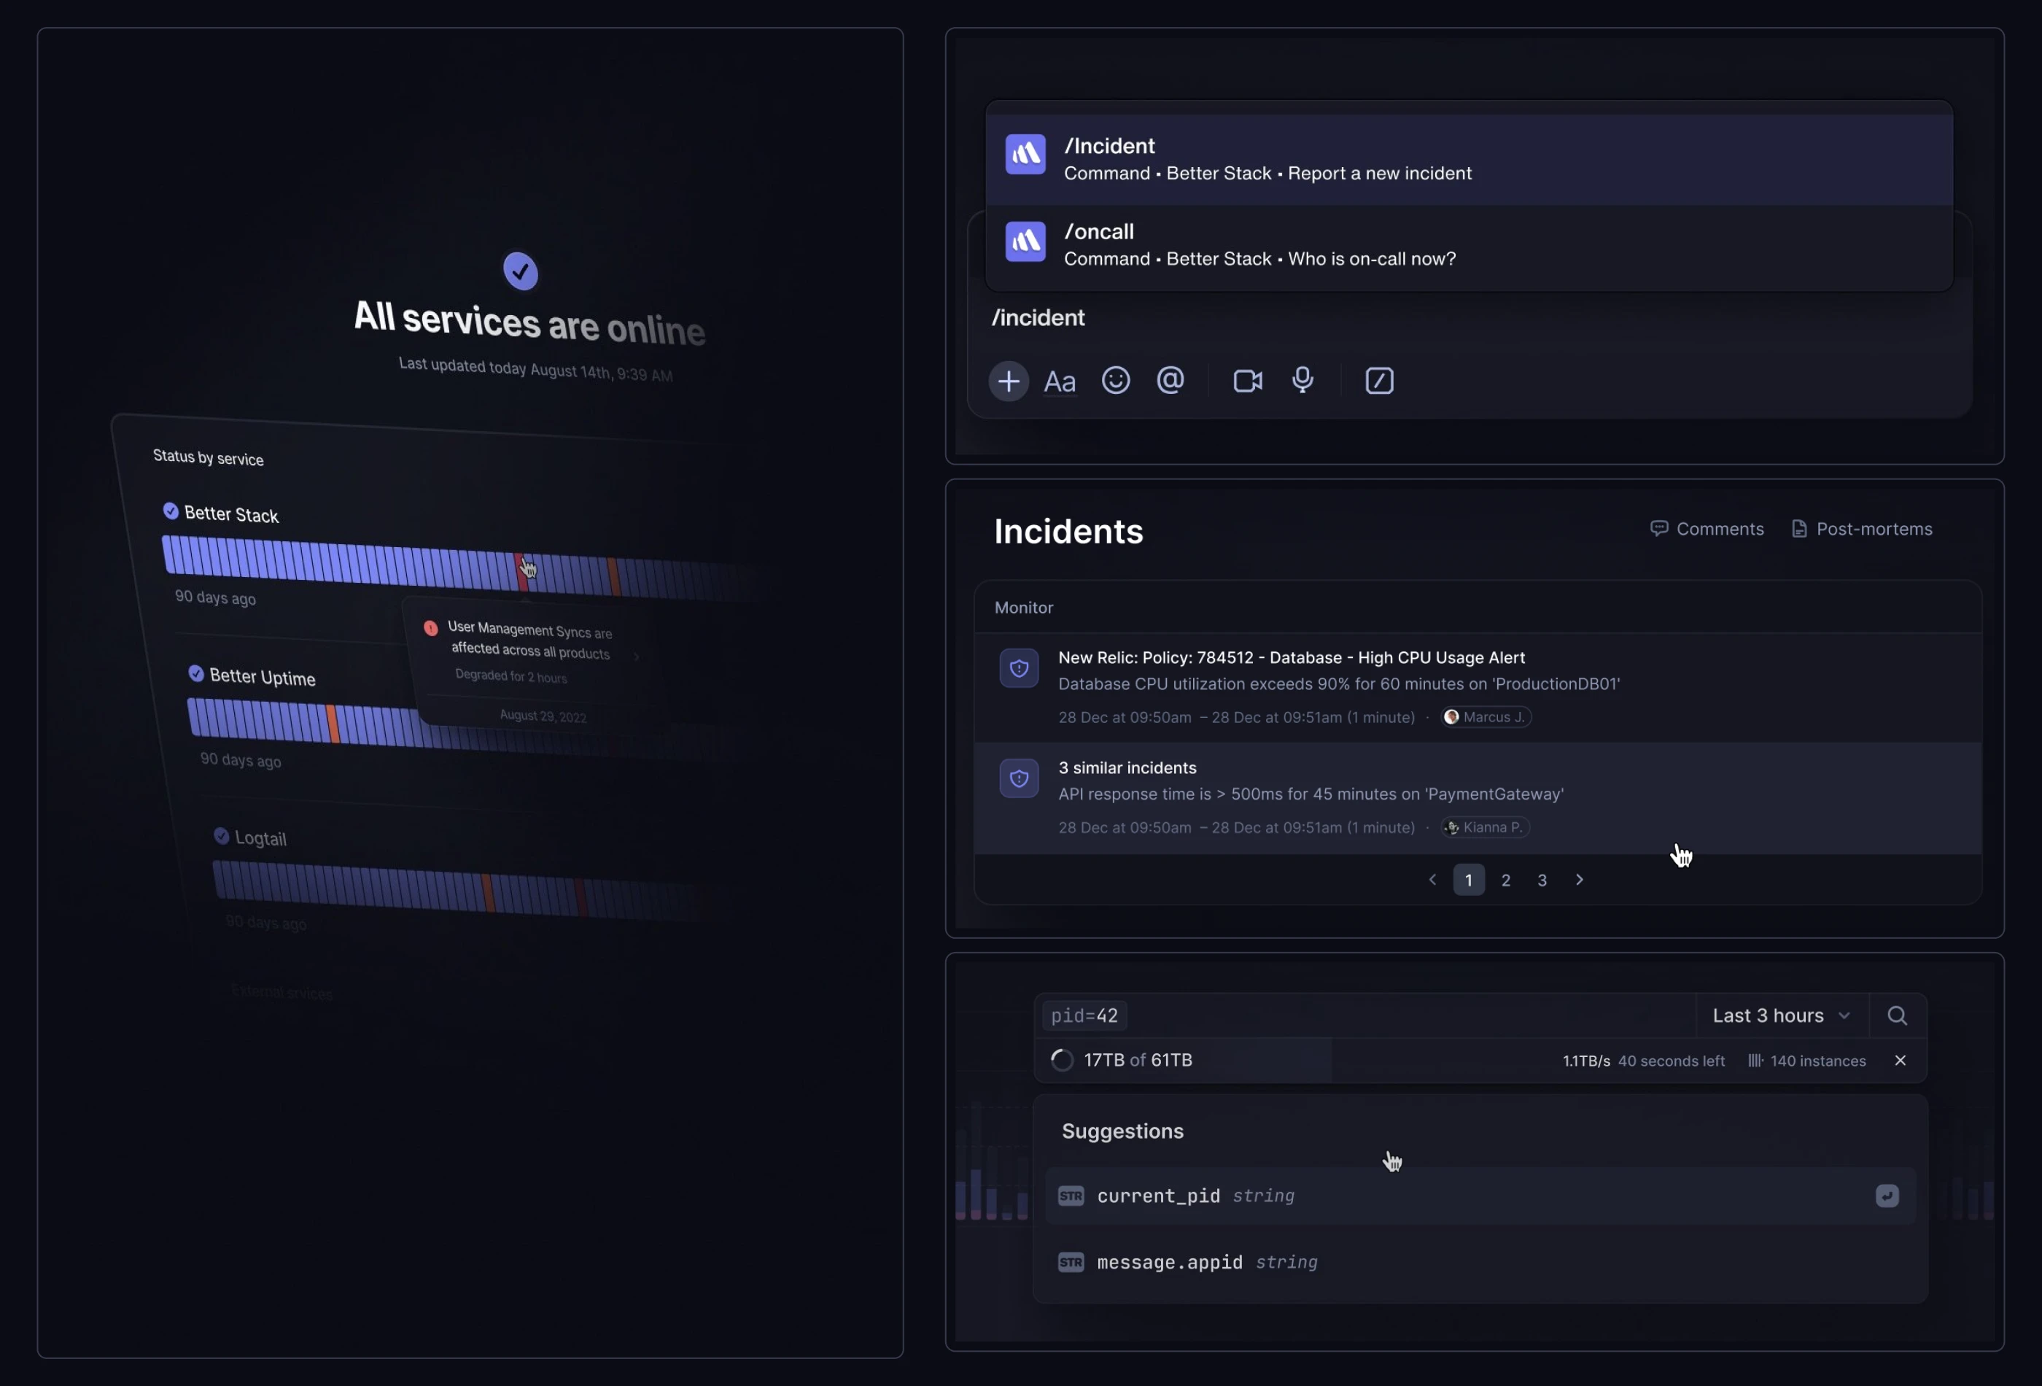
Task: Expand the User Management Syncs incident chevron
Action: pos(636,657)
